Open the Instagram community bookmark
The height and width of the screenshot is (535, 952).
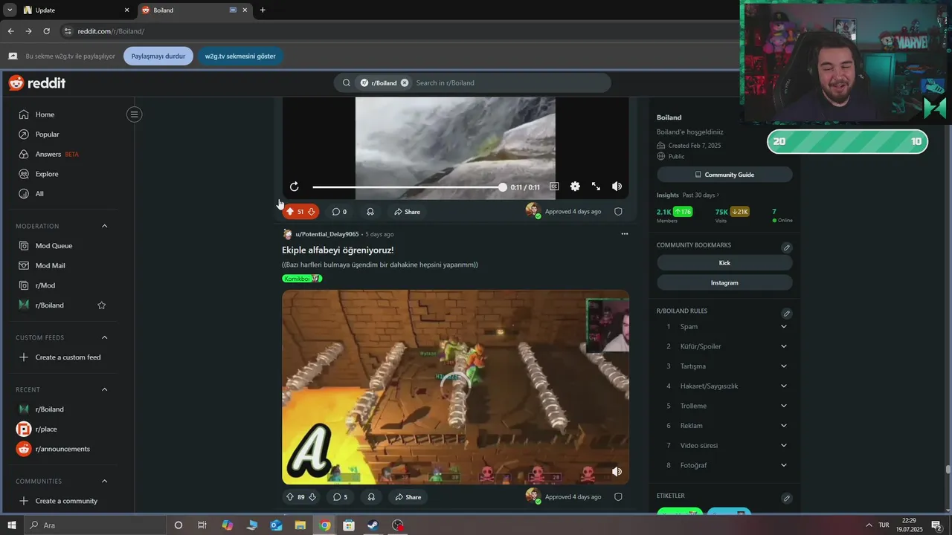(724, 283)
